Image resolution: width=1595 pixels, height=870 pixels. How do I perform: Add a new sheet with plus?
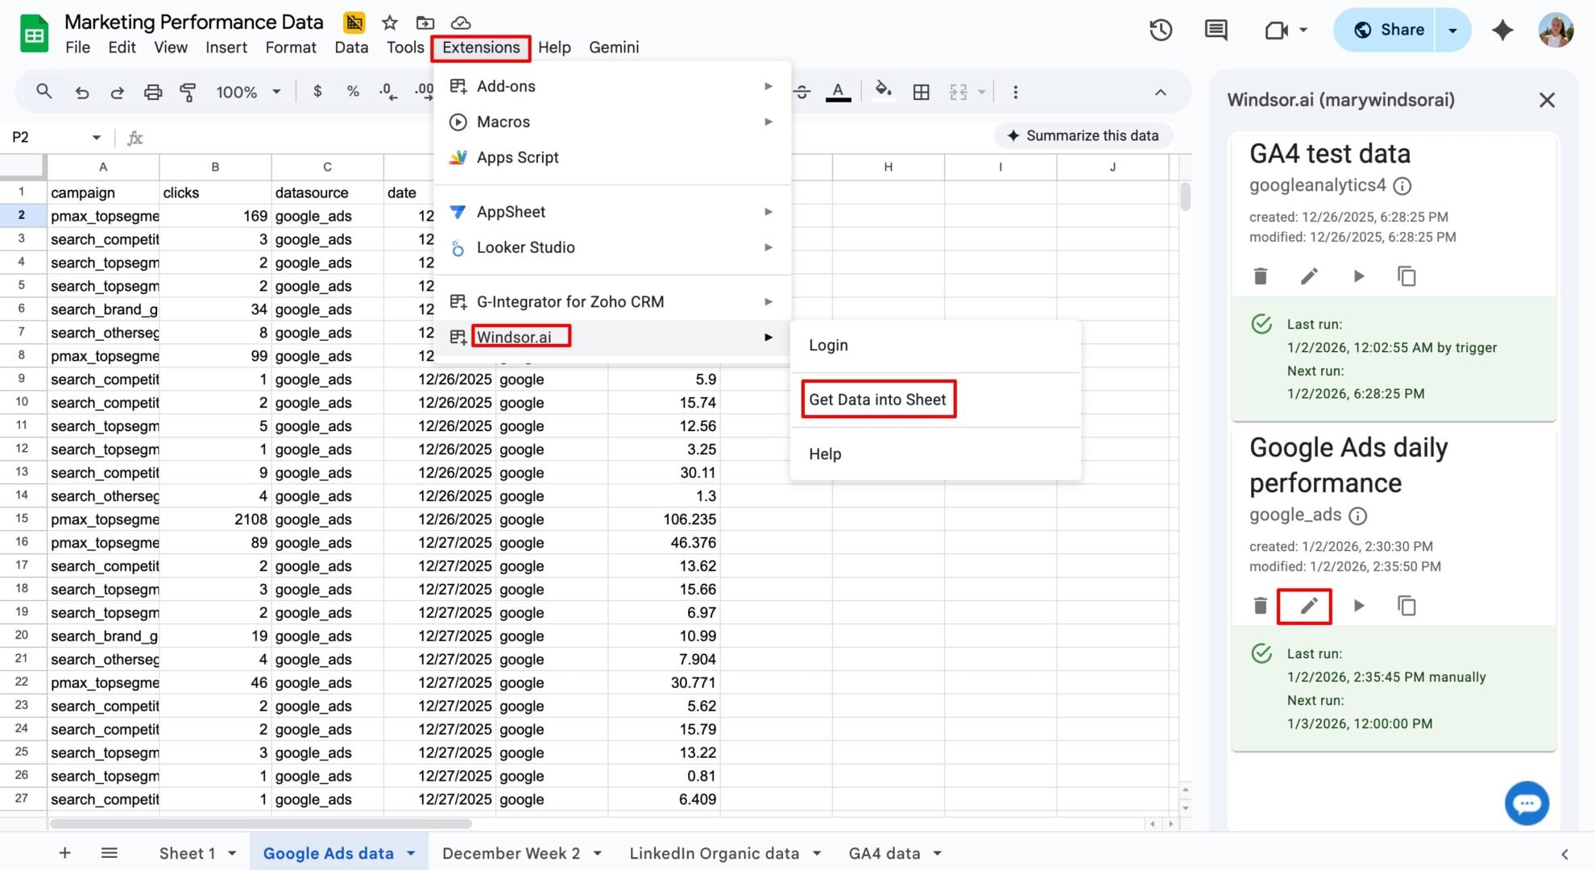point(65,853)
